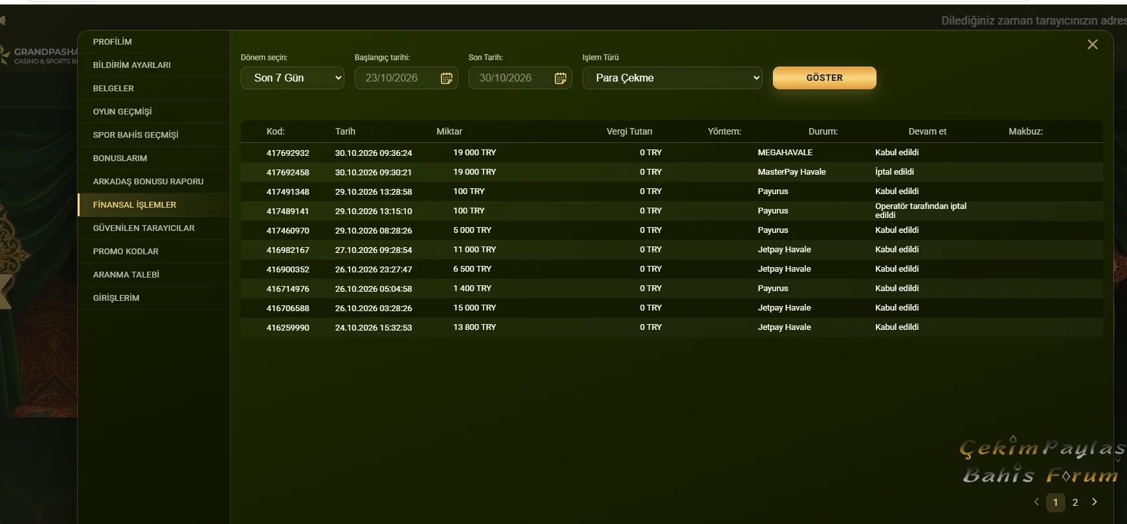Click the start date field 23/10/2026
Screen dimensions: 1127x524
[407, 78]
